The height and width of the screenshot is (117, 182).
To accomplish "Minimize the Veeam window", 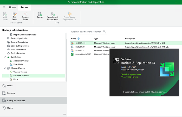I will tap(176, 2).
